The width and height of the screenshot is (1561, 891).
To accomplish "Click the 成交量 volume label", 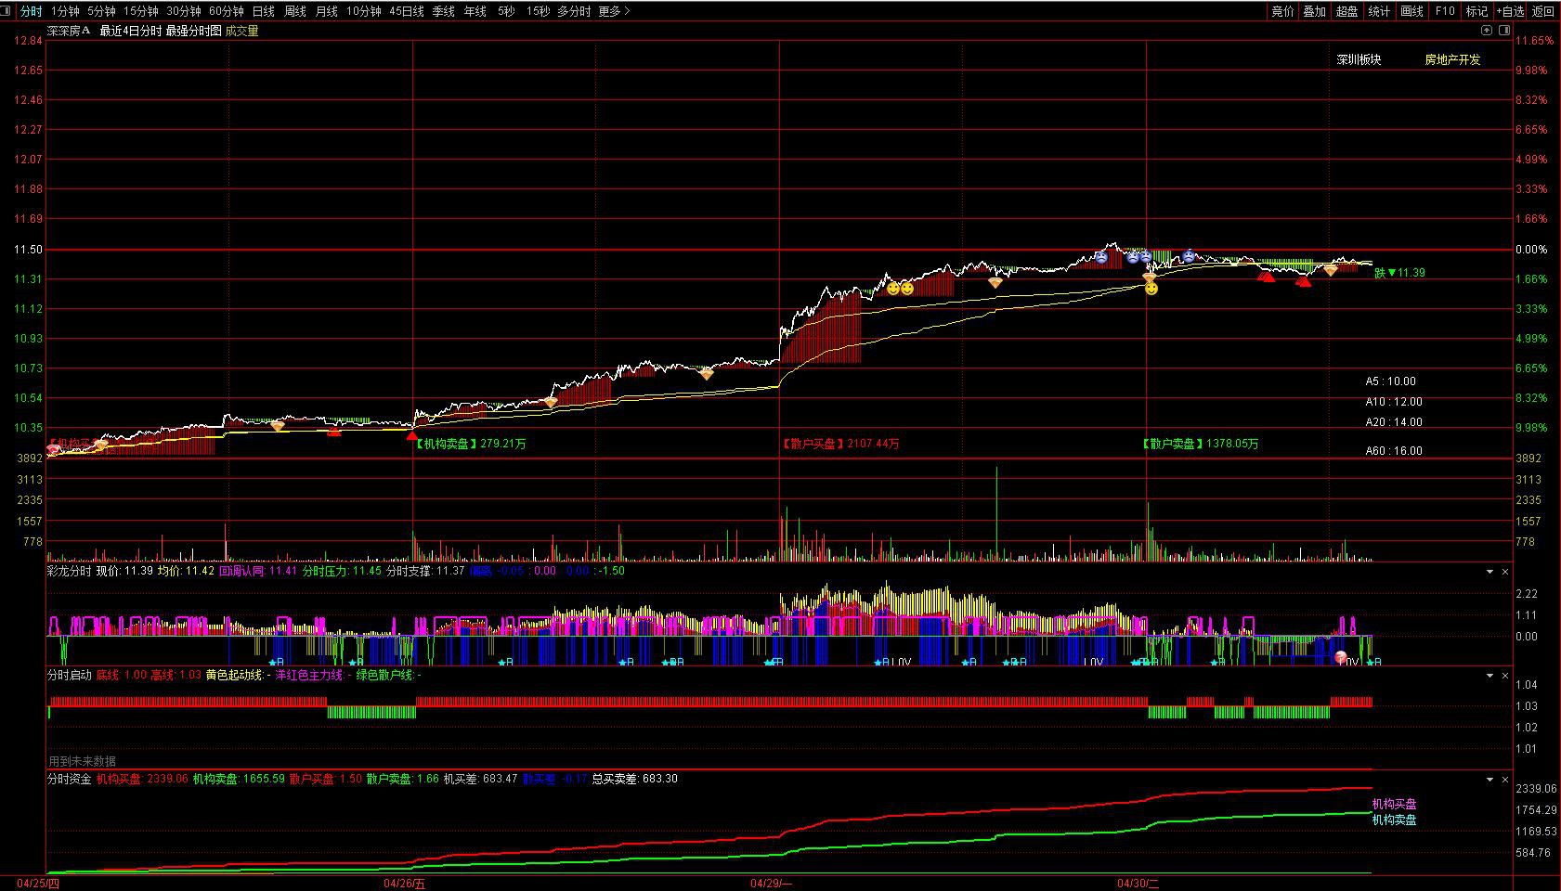I will coord(241,31).
